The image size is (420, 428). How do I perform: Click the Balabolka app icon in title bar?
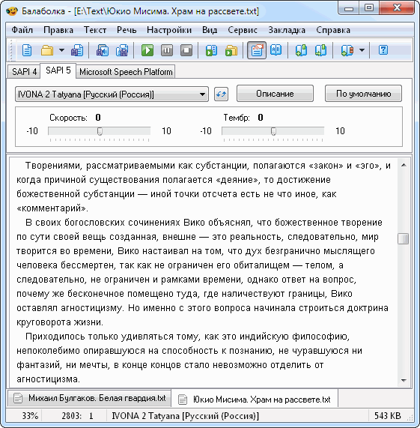click(12, 11)
